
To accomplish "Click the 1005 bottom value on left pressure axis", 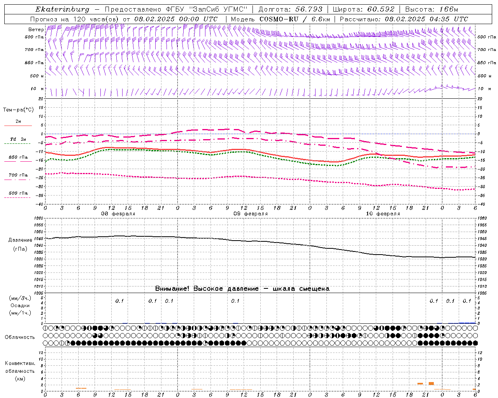I will (39, 293).
